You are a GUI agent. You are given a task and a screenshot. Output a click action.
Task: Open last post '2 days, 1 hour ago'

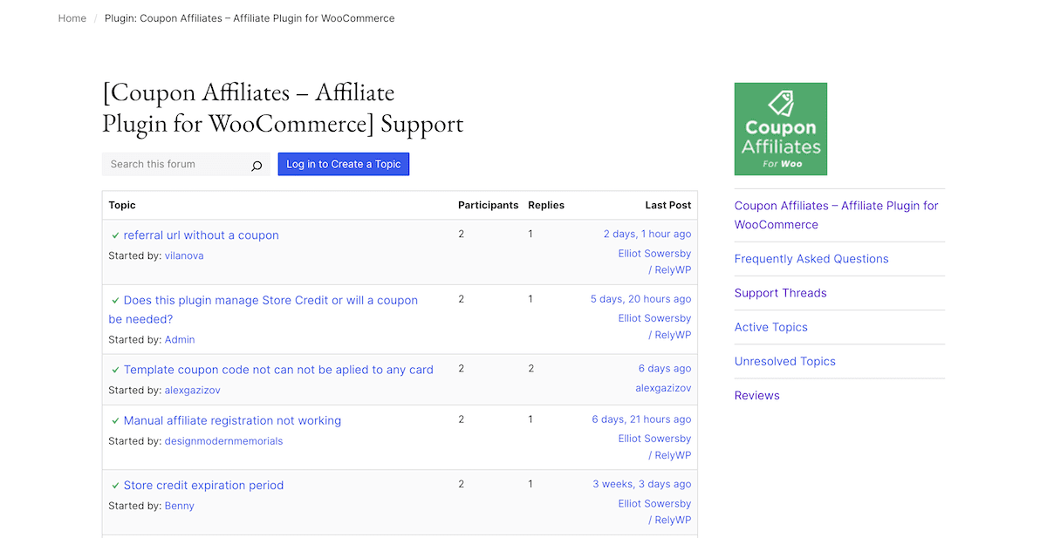647,234
